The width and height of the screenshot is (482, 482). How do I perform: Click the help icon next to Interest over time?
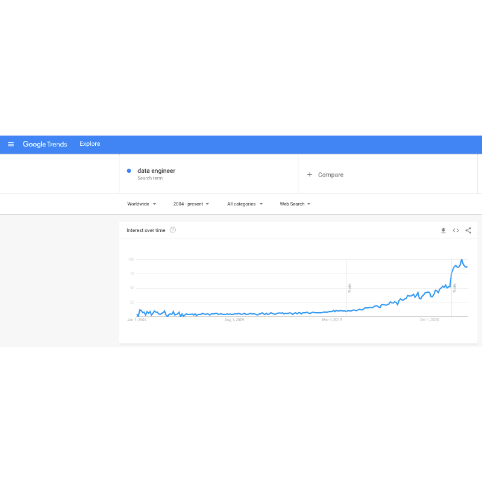173,230
